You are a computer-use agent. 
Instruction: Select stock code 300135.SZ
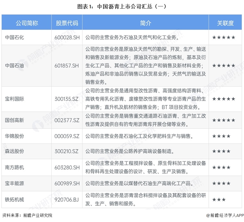pyautogui.click(x=66, y=99)
